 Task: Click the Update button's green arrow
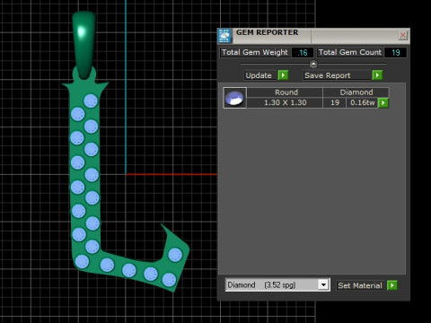click(x=283, y=75)
